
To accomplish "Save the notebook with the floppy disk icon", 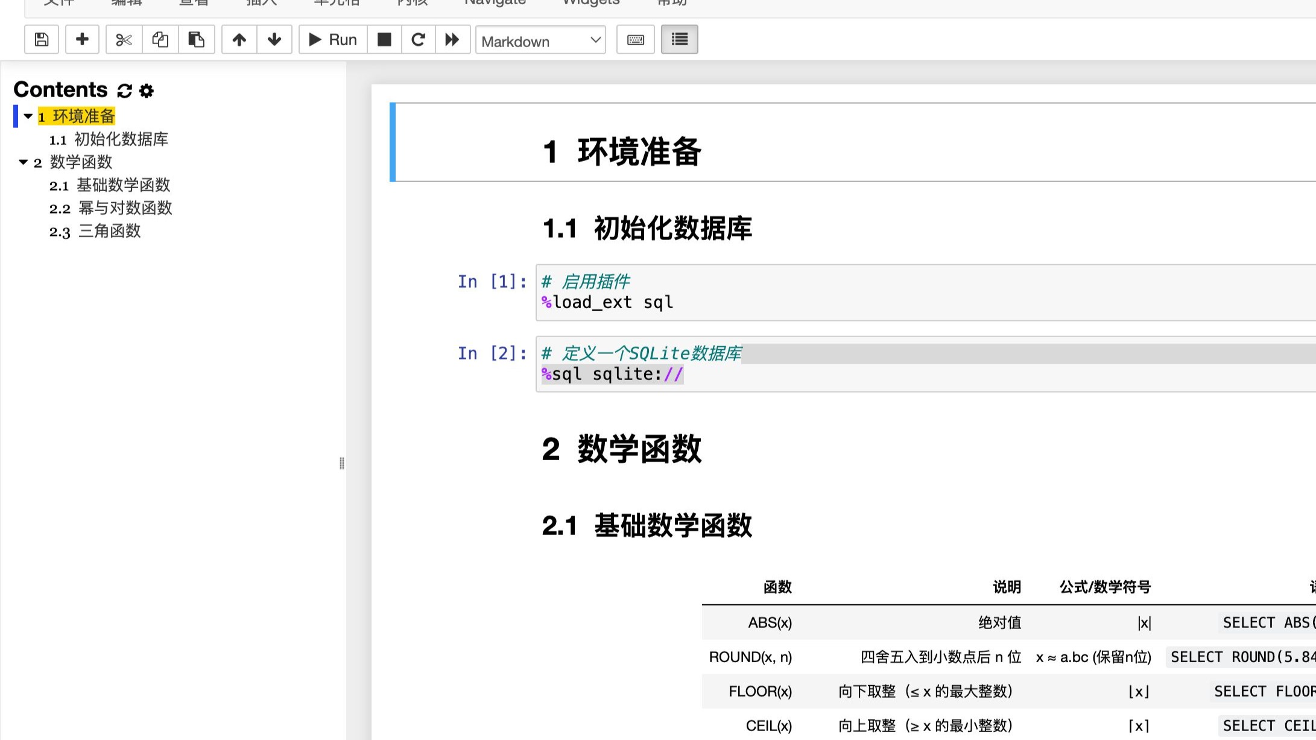I will coord(42,40).
